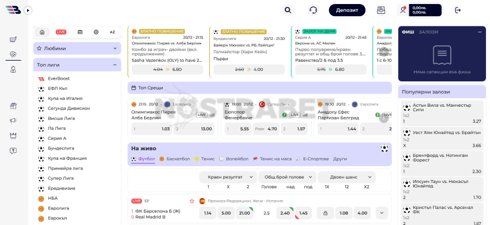Bet on Еюпспор win at 5.55

point(238,129)
